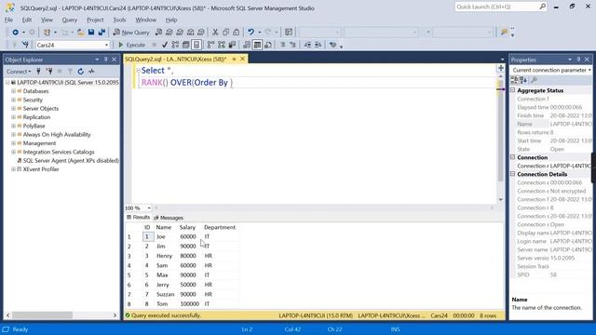596x335 pixels.
Task: Select Always On High Availability item
Action: coord(57,134)
